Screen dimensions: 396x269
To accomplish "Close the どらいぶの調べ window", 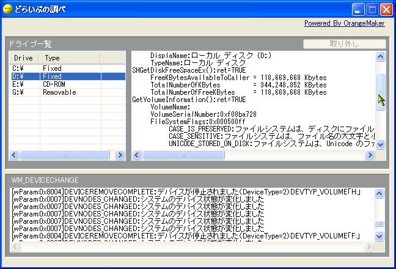I will click(x=386, y=10).
